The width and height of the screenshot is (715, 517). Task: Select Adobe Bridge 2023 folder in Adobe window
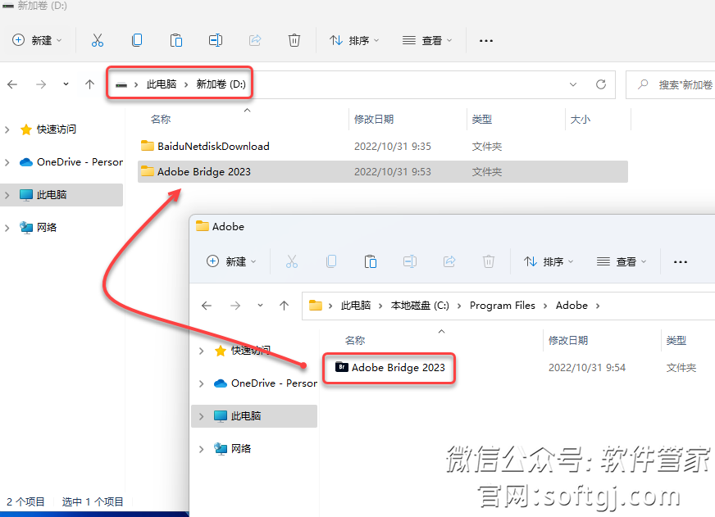[x=389, y=368]
